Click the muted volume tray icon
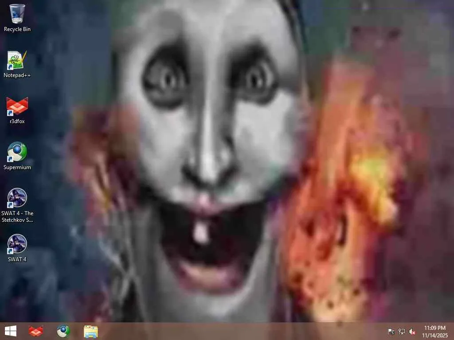 pos(412,332)
